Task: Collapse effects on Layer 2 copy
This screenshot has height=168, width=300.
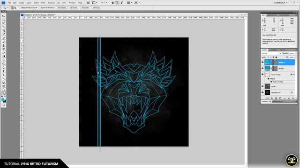Action: 294,75
